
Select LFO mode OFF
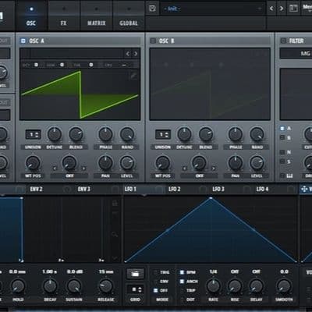155,290
